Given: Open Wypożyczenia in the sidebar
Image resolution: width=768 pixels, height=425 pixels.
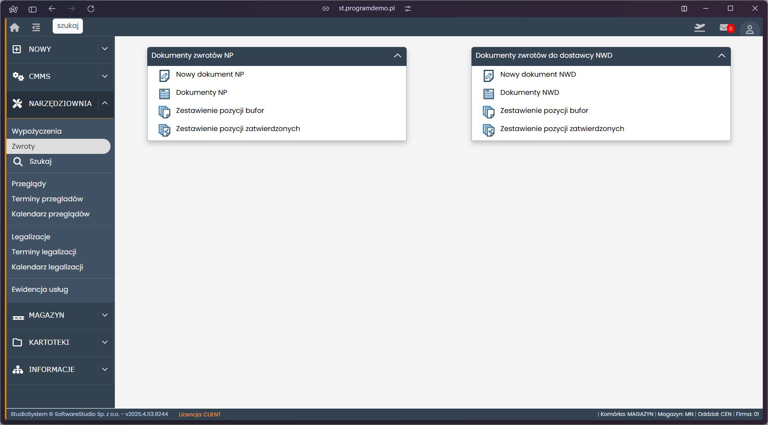Looking at the screenshot, I should 37,131.
